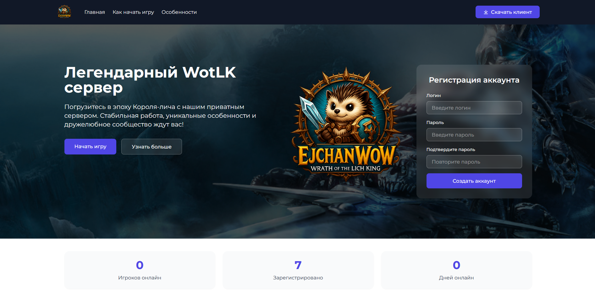Viewport: 595px width, 297px height.
Task: Click the Легендарный WotLK сервер headline
Action: pos(150,80)
